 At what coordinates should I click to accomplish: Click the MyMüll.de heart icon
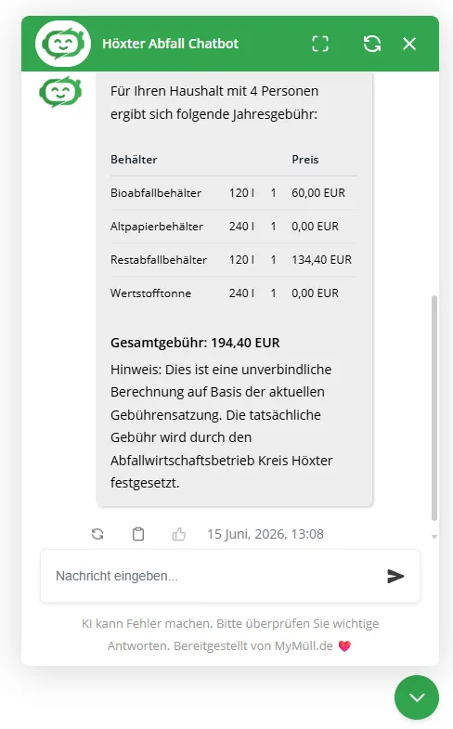[344, 646]
